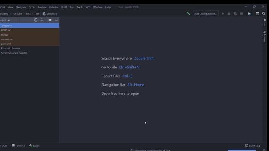Open the Maven tool window
Image resolution: width=269 pixels, height=151 pixels.
point(265,36)
